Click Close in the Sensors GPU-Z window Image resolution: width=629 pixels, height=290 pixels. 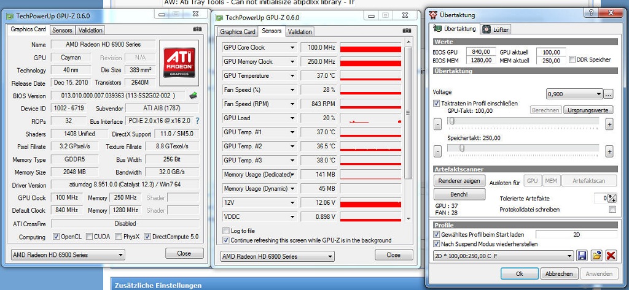tap(393, 255)
